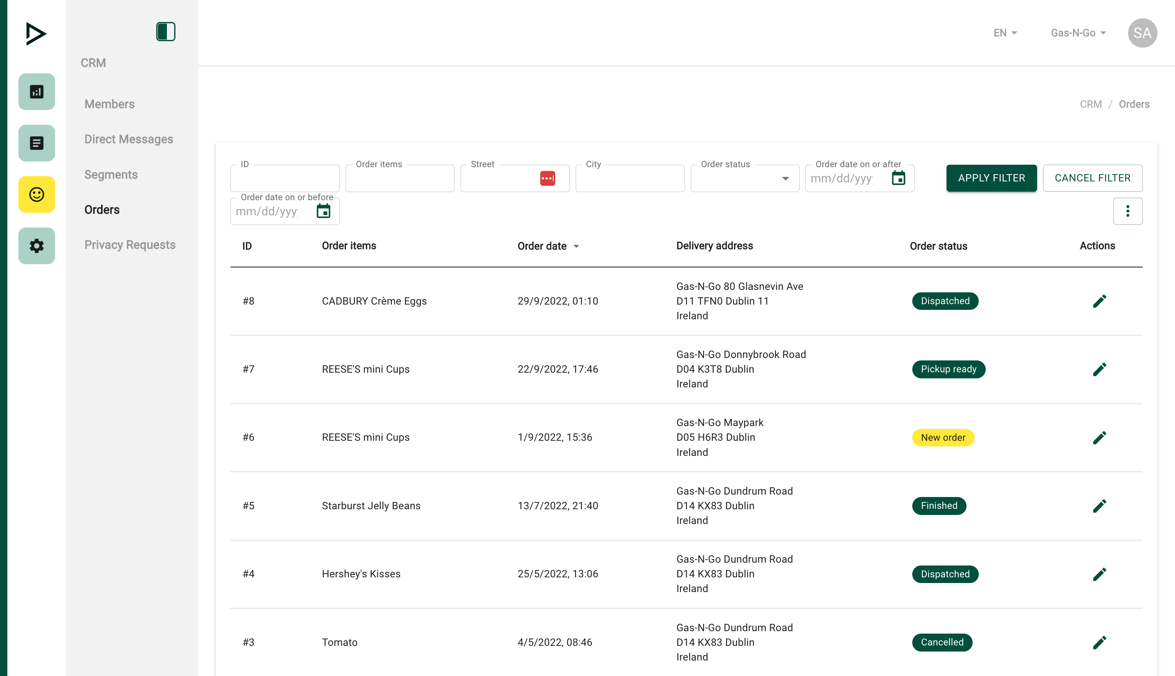Select the CRM smiley face icon

[37, 194]
